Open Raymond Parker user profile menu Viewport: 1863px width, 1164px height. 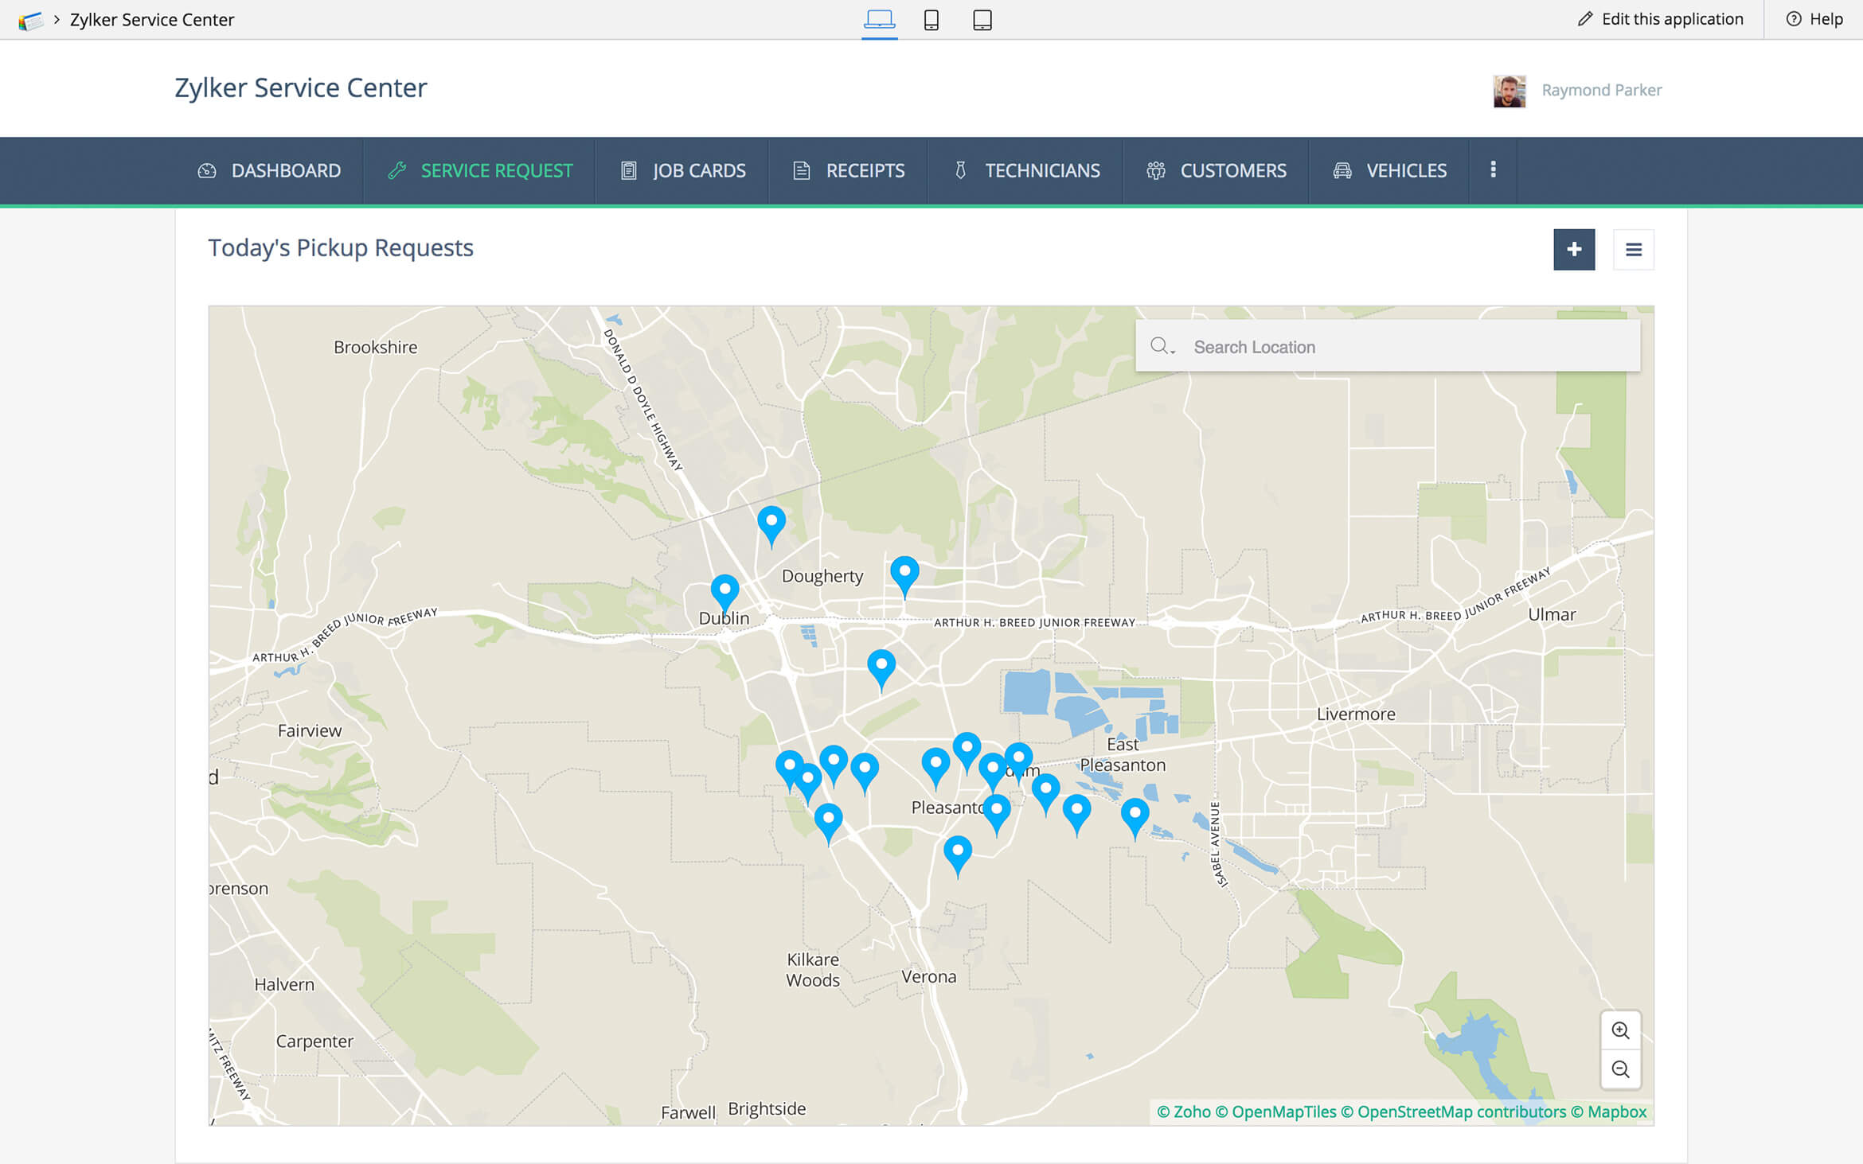(1600, 90)
